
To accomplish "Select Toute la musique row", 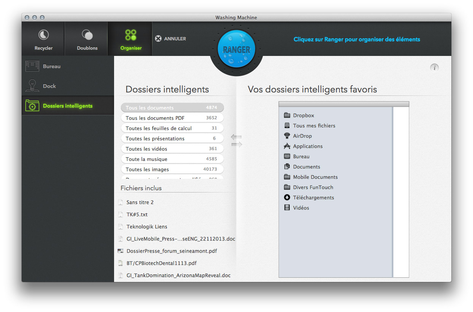I will [172, 159].
